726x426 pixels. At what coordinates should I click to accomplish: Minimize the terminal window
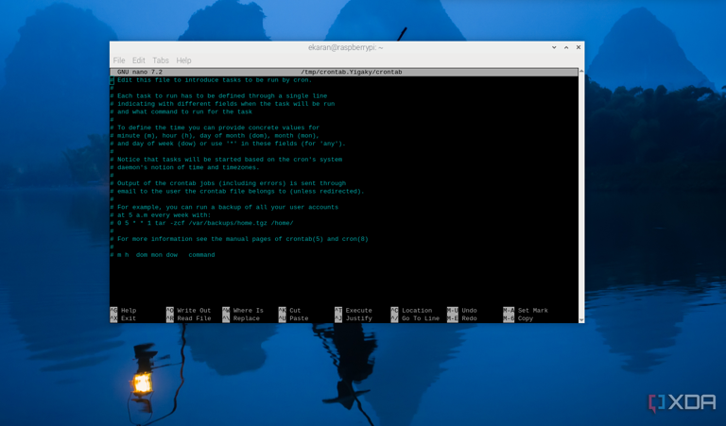(x=554, y=47)
